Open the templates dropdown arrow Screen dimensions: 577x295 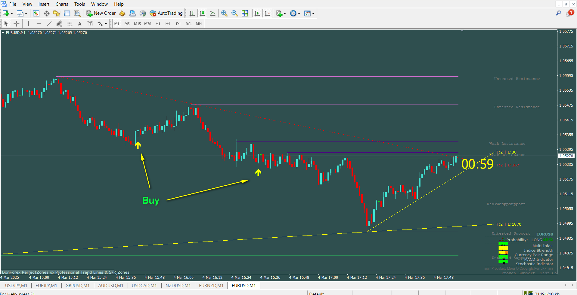tap(313, 14)
